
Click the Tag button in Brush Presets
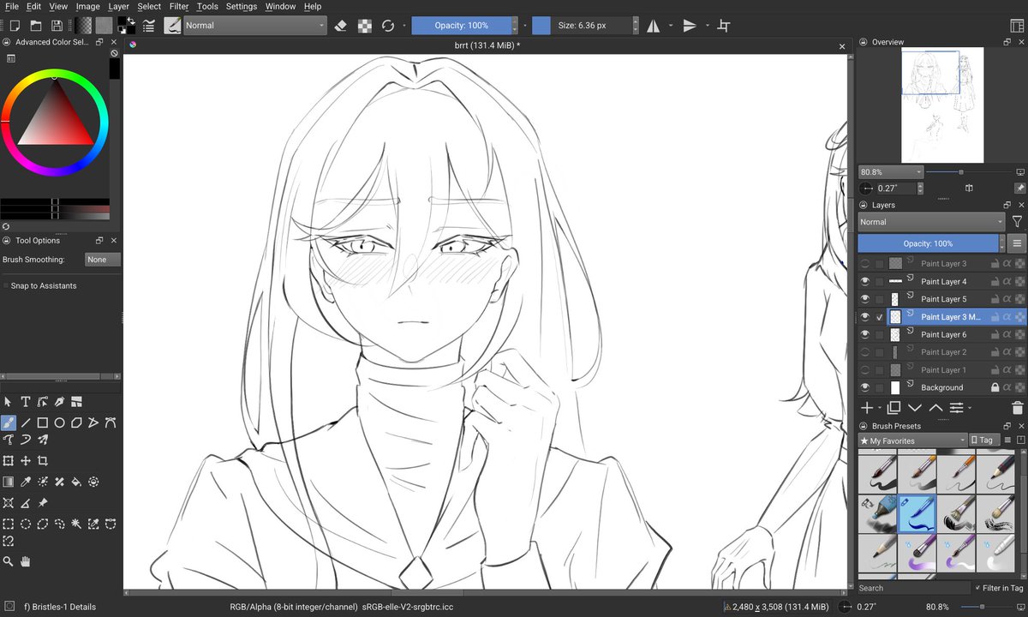tap(983, 440)
